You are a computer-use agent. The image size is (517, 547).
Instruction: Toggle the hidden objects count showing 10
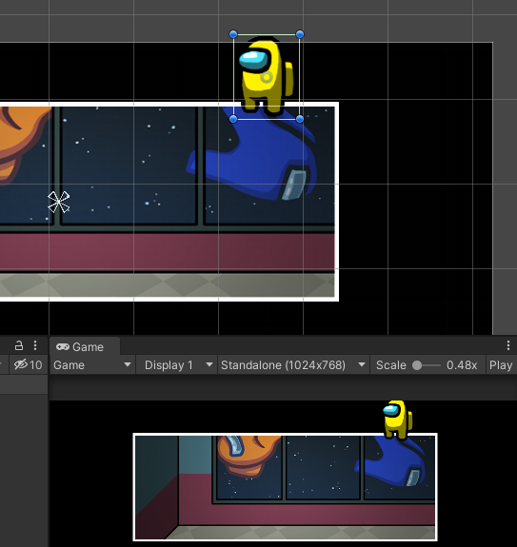(x=29, y=365)
